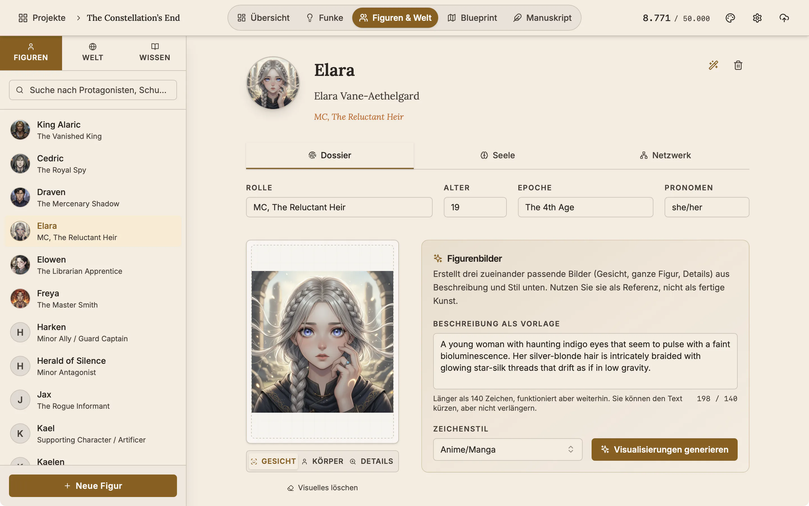The width and height of the screenshot is (809, 506).
Task: Click the Elara face image thumbnail
Action: 322,342
